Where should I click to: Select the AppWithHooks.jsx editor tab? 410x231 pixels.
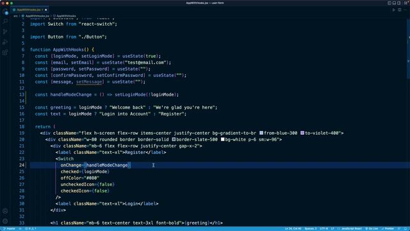(29, 10)
